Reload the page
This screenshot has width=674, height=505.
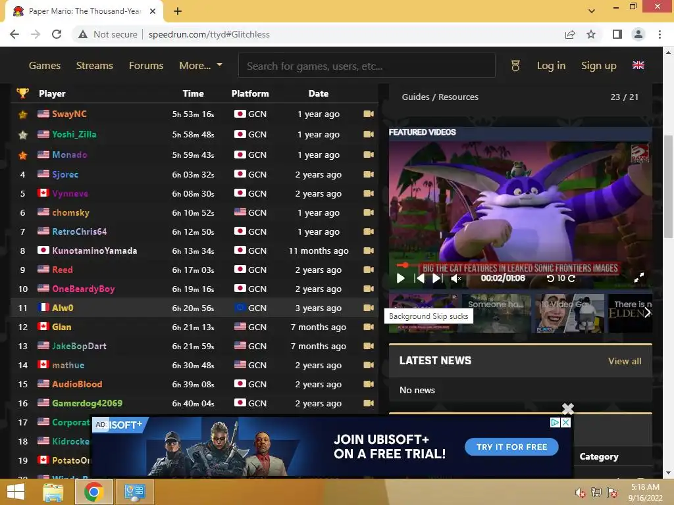click(x=57, y=34)
